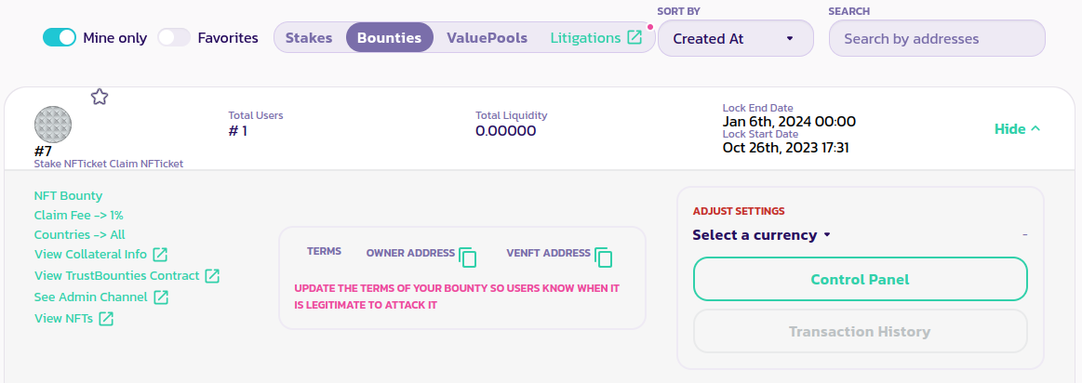
Task: Enable the Favorites toggle
Action: [x=173, y=38]
